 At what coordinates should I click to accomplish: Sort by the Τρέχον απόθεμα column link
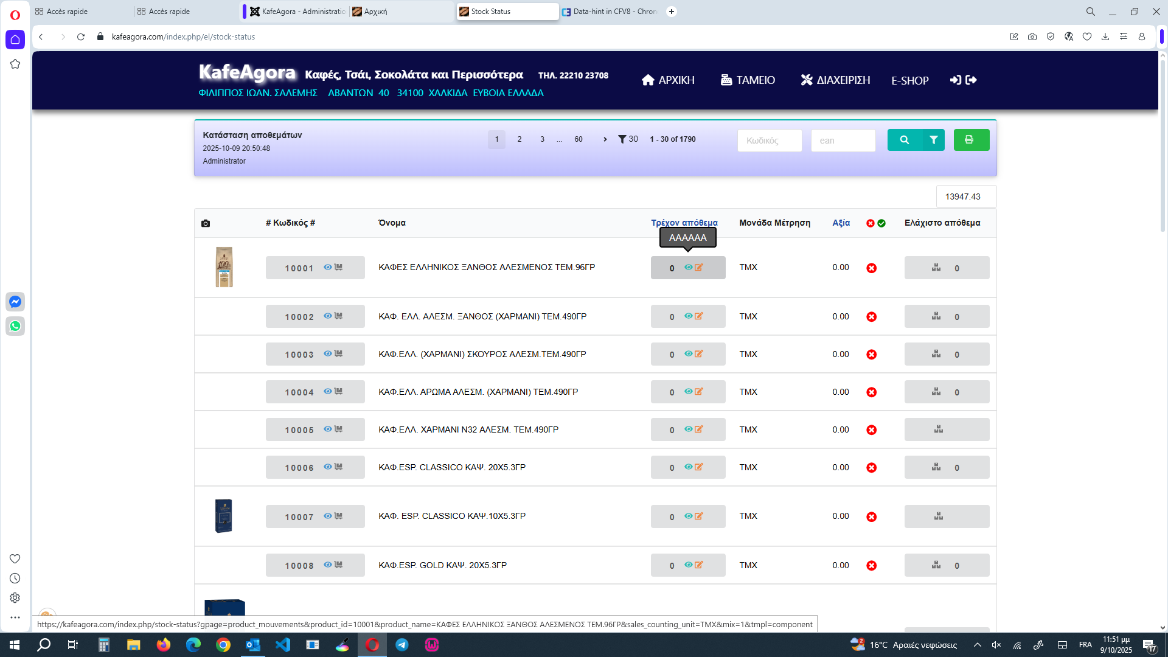(684, 223)
